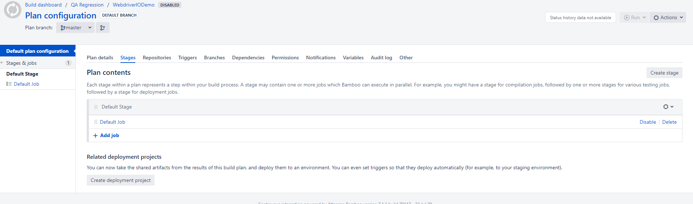This screenshot has width=693, height=204.
Task: Click the plan status icon beside the breadcrumb
Action: click(x=13, y=10)
